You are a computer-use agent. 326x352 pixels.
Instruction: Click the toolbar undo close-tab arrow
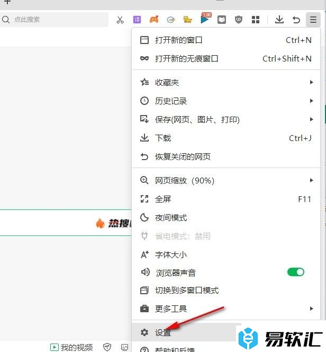296,20
